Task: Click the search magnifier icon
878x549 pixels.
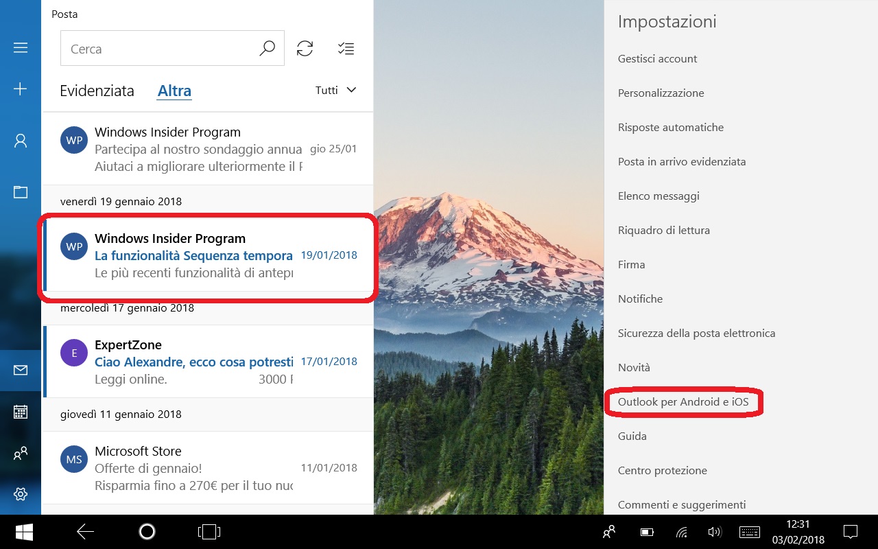Action: (267, 49)
